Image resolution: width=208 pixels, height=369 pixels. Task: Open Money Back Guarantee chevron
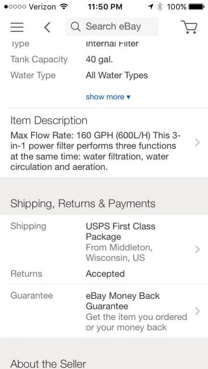[197, 311]
